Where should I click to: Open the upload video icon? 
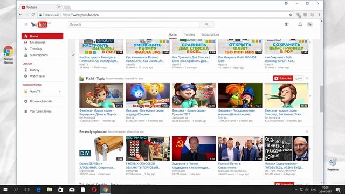point(286,24)
